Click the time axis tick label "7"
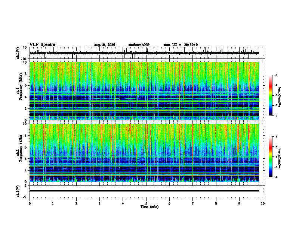 pyautogui.click(x=193, y=203)
